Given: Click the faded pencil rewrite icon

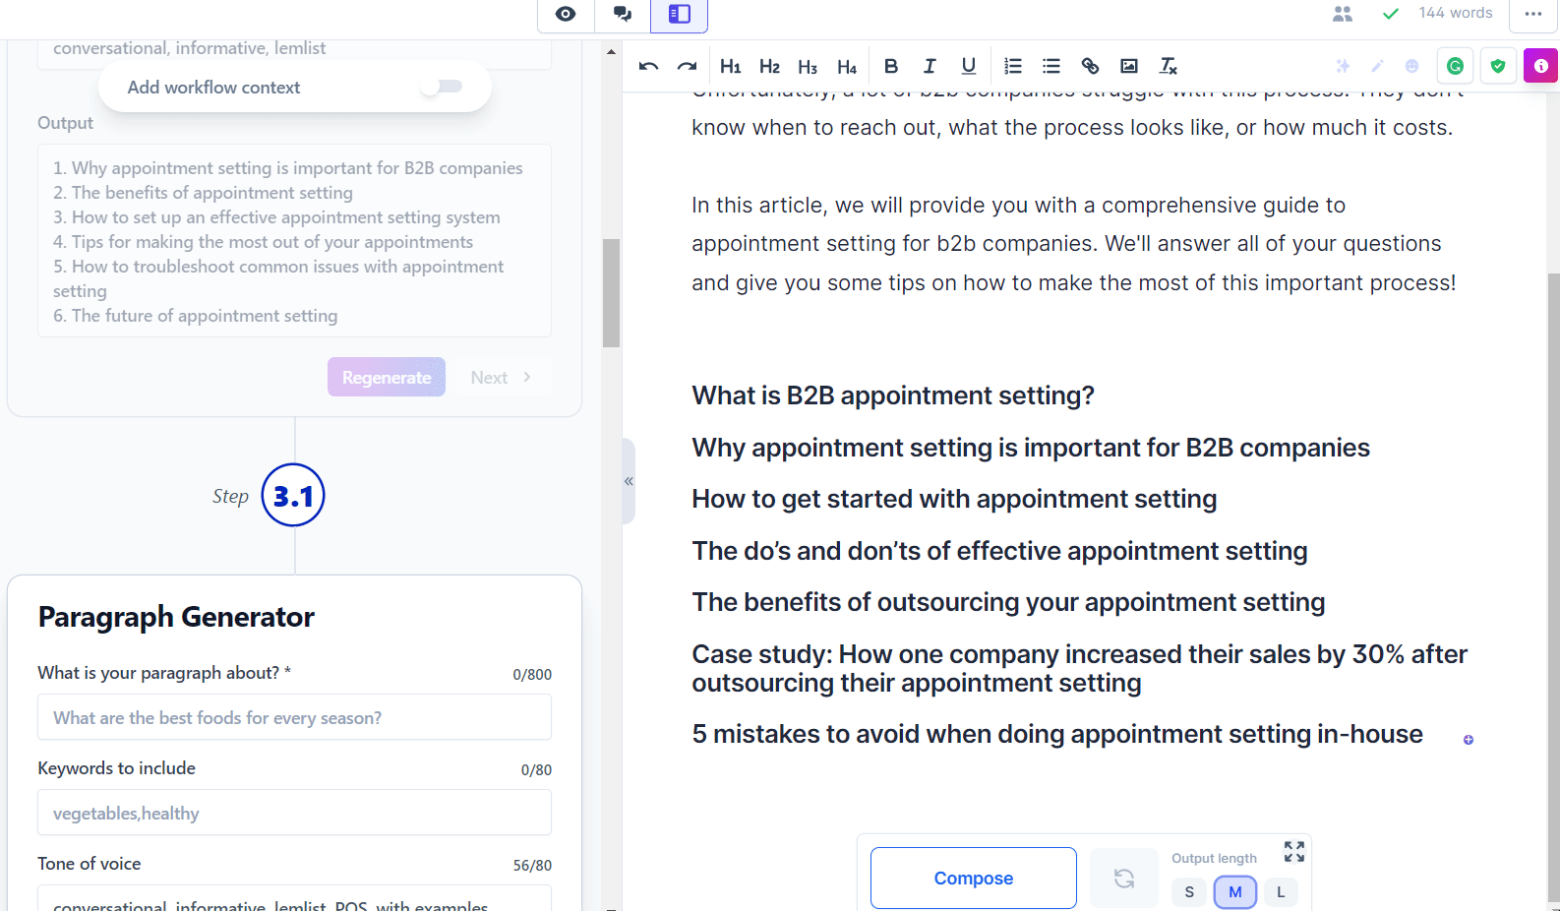Looking at the screenshot, I should pyautogui.click(x=1377, y=66).
